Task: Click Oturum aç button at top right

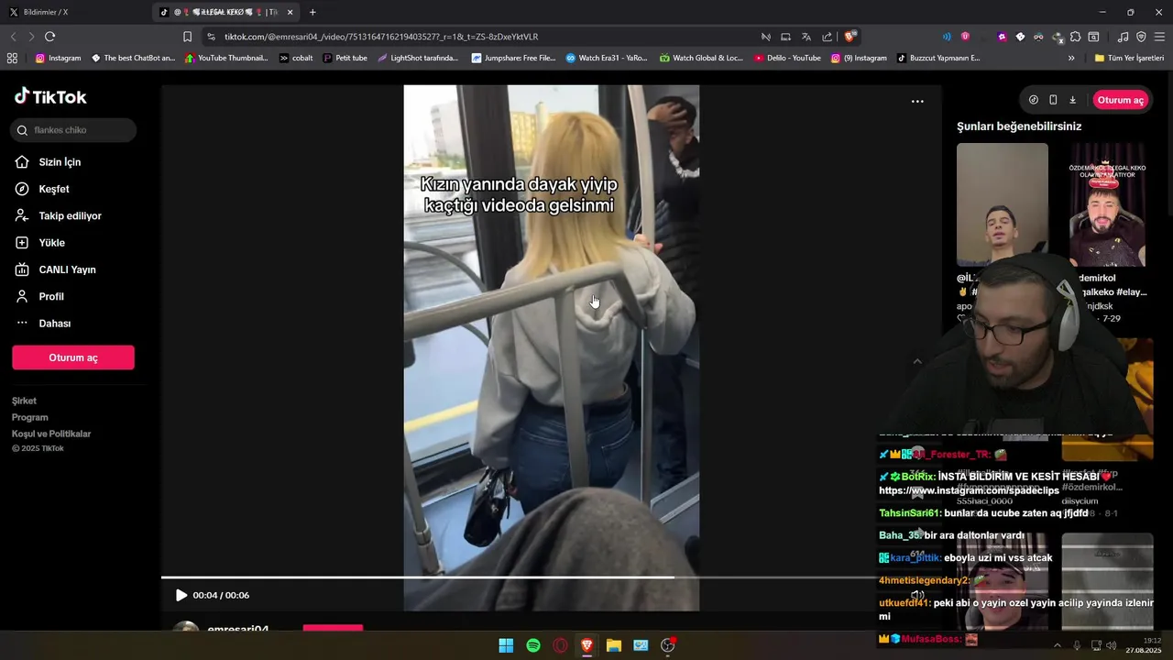Action: click(x=1120, y=100)
